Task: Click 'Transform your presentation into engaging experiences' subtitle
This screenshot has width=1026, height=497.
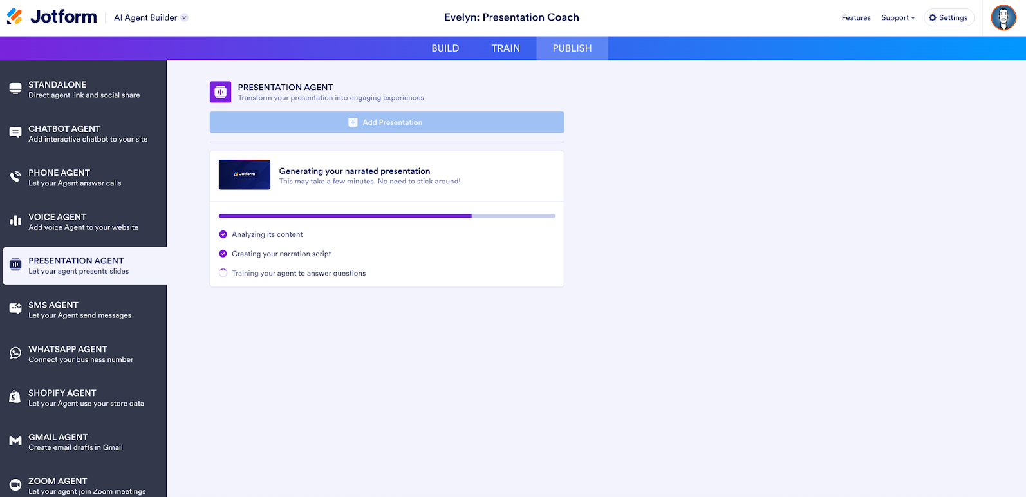Action: pyautogui.click(x=331, y=98)
